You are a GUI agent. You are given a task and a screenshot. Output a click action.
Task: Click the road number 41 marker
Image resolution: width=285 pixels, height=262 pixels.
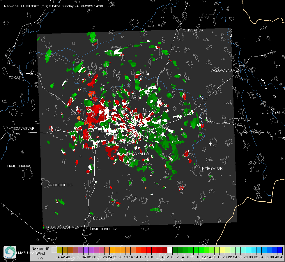[222, 85]
